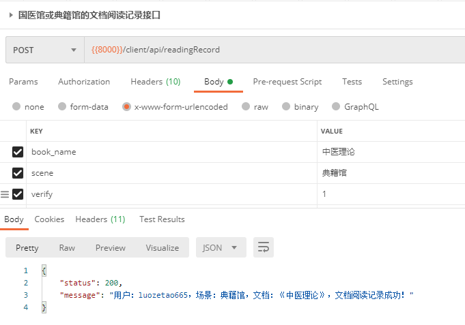Switch to the Authorization tab

tap(84, 82)
